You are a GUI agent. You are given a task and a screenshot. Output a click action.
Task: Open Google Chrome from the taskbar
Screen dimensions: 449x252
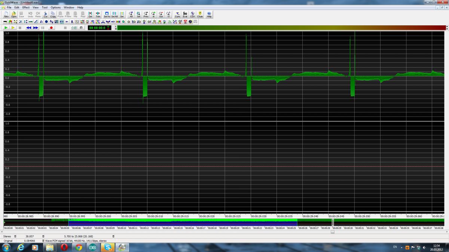click(79, 247)
